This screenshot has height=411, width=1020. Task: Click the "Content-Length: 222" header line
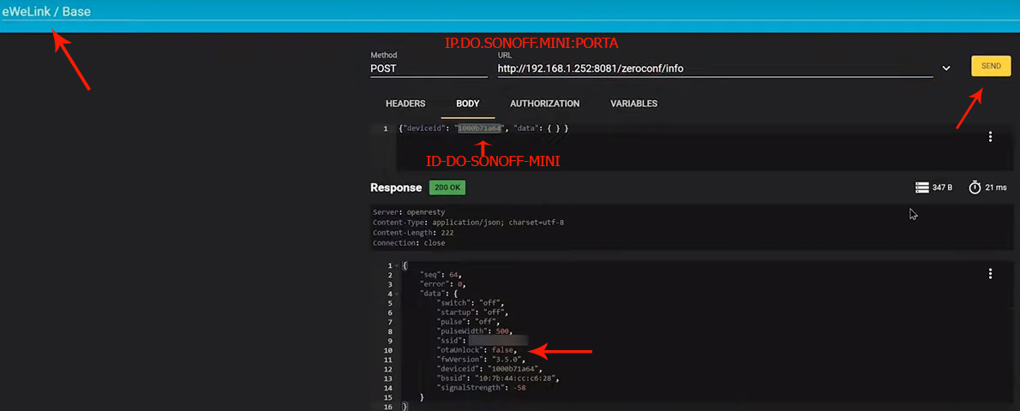pyautogui.click(x=413, y=232)
